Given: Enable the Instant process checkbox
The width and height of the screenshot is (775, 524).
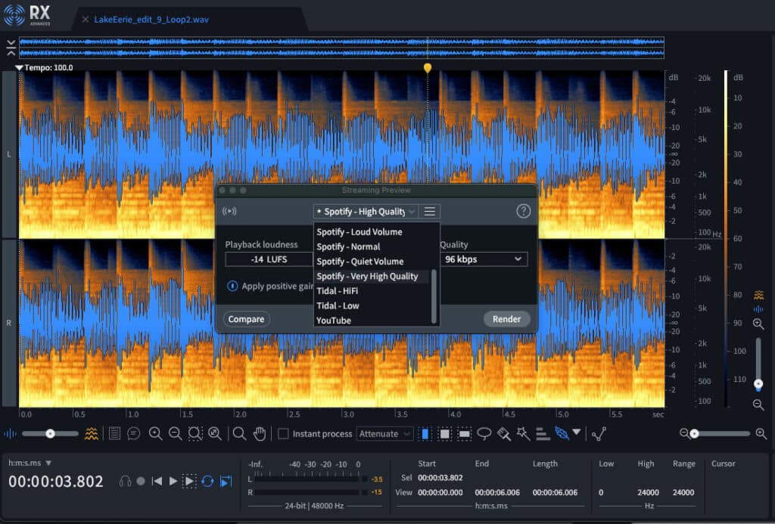Looking at the screenshot, I should [x=283, y=434].
